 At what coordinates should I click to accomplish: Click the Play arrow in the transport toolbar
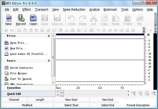pyautogui.click(x=151, y=30)
